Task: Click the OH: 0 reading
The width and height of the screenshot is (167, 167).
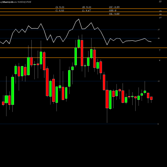Action: pyautogui.click(x=113, y=11)
